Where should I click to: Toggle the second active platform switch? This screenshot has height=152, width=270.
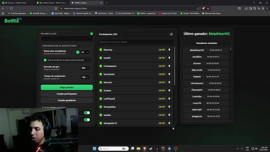tap(87, 120)
